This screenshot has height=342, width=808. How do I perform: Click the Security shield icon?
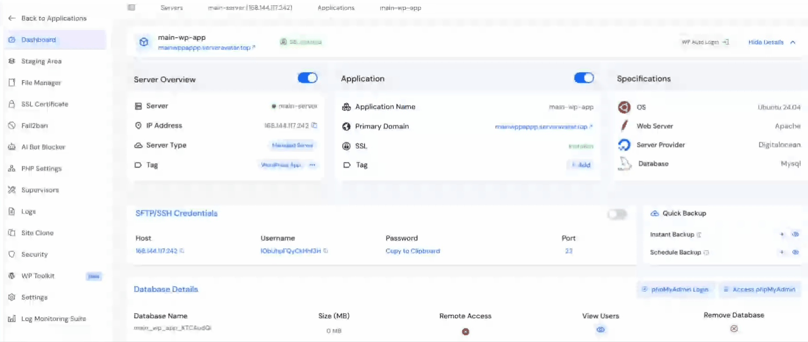pos(12,254)
